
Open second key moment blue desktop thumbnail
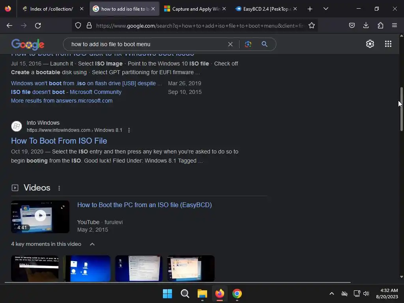tap(87, 268)
